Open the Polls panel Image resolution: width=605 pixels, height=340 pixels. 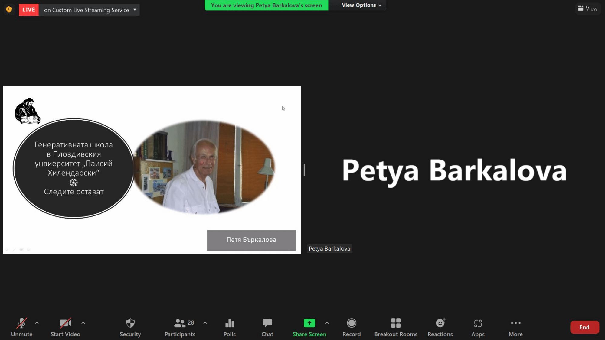(229, 327)
